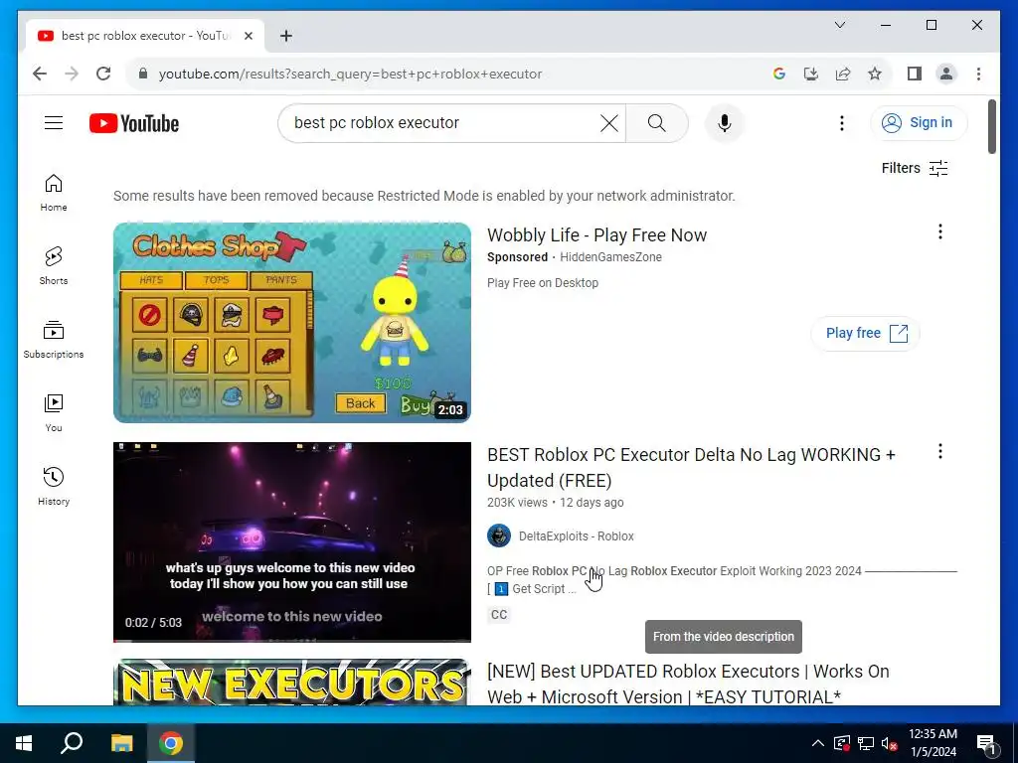Open HiddenGamesZone advertiser link
The width and height of the screenshot is (1018, 763).
click(x=611, y=257)
